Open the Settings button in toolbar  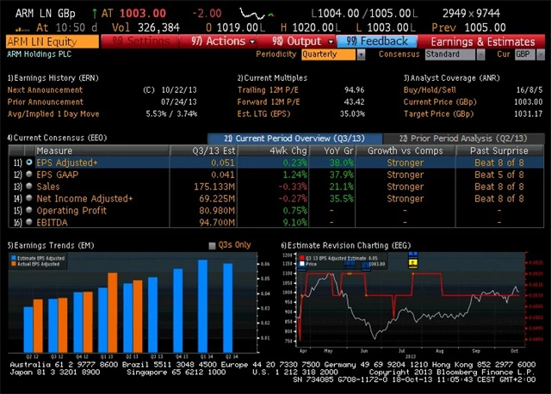(x=142, y=41)
